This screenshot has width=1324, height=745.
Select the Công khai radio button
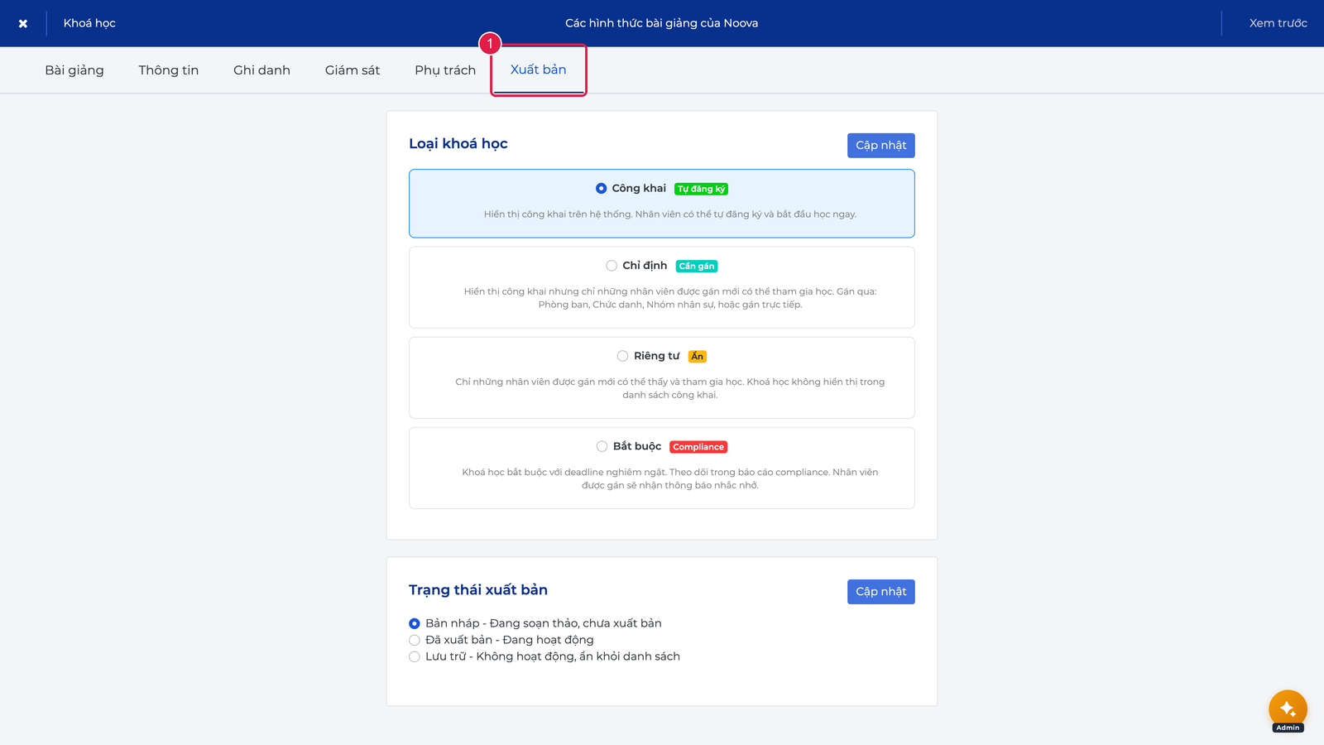pos(602,189)
